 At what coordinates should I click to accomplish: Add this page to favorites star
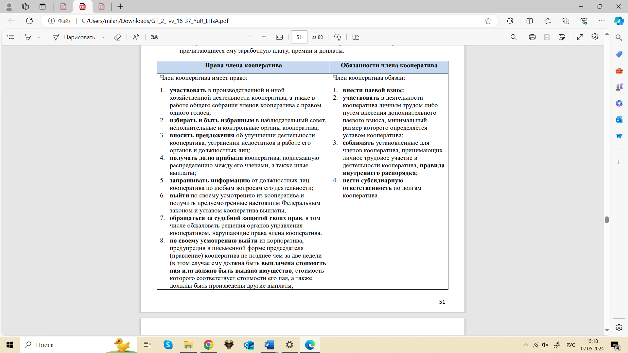coord(488,21)
